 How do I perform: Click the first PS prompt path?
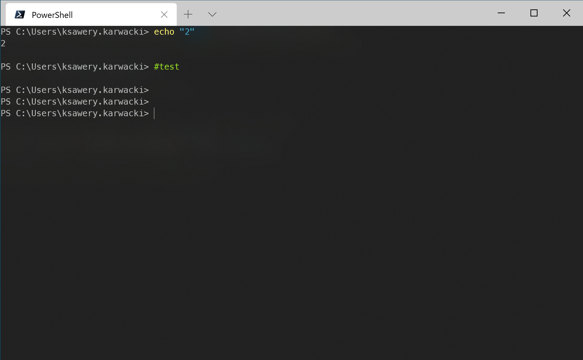(x=74, y=32)
